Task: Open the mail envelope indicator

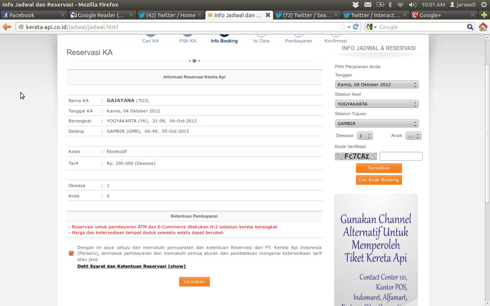Action: 368,5
